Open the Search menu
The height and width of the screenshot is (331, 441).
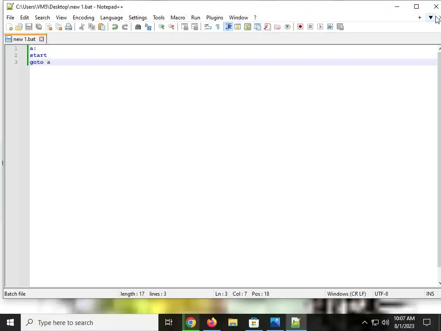coord(42,17)
